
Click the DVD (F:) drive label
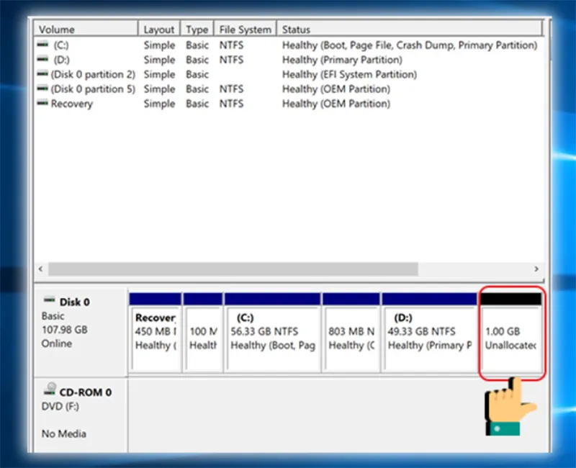tap(60, 407)
